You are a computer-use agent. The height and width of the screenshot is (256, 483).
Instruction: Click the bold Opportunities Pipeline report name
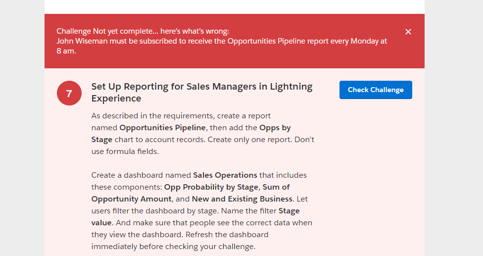[x=162, y=128]
